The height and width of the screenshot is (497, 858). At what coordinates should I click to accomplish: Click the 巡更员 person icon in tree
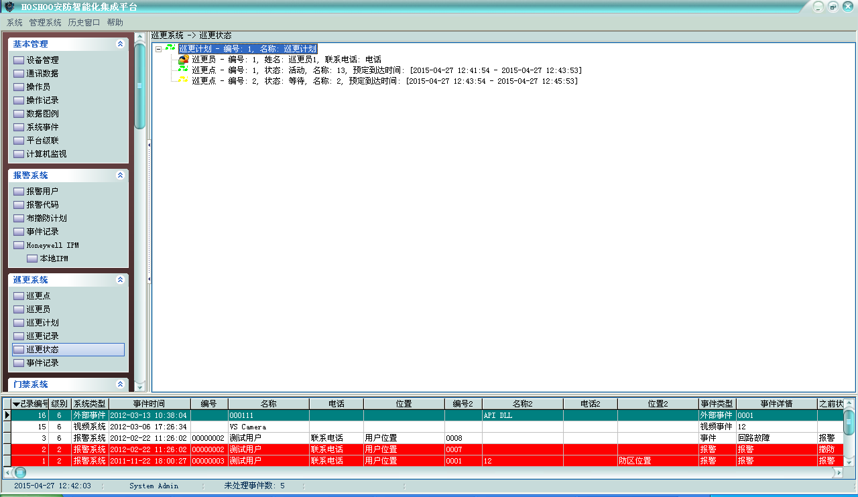(x=183, y=60)
